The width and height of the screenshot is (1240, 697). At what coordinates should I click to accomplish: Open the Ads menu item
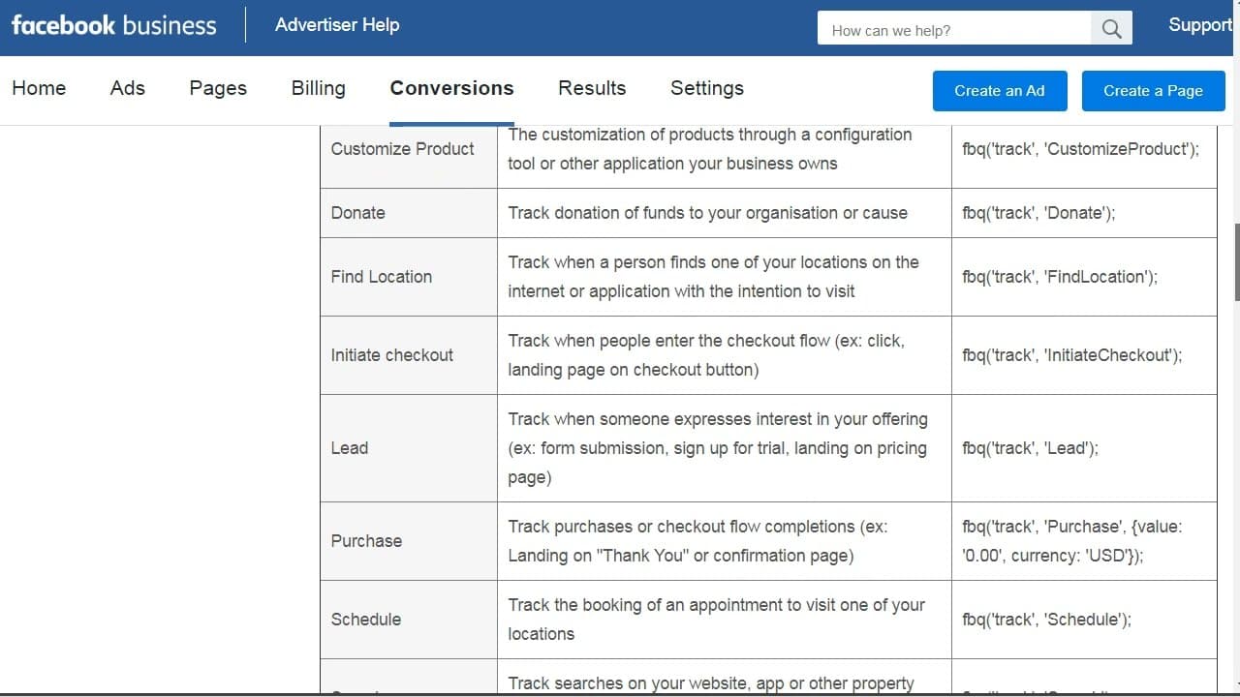[128, 88]
